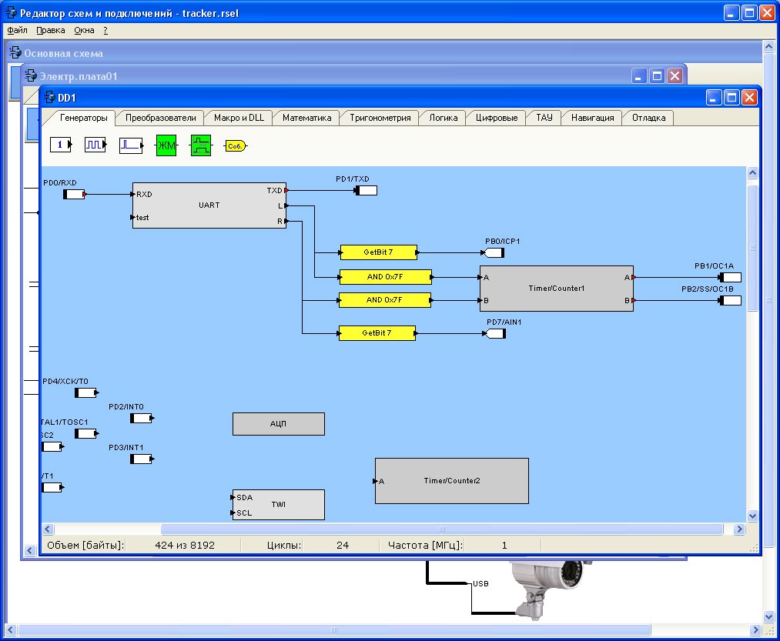The height and width of the screenshot is (641, 780).
Task: Select the upper GetBit 7 block
Action: [x=379, y=252]
